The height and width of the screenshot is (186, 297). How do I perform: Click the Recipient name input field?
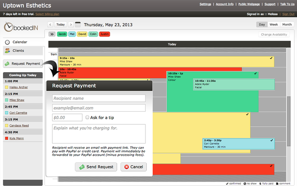99,98
